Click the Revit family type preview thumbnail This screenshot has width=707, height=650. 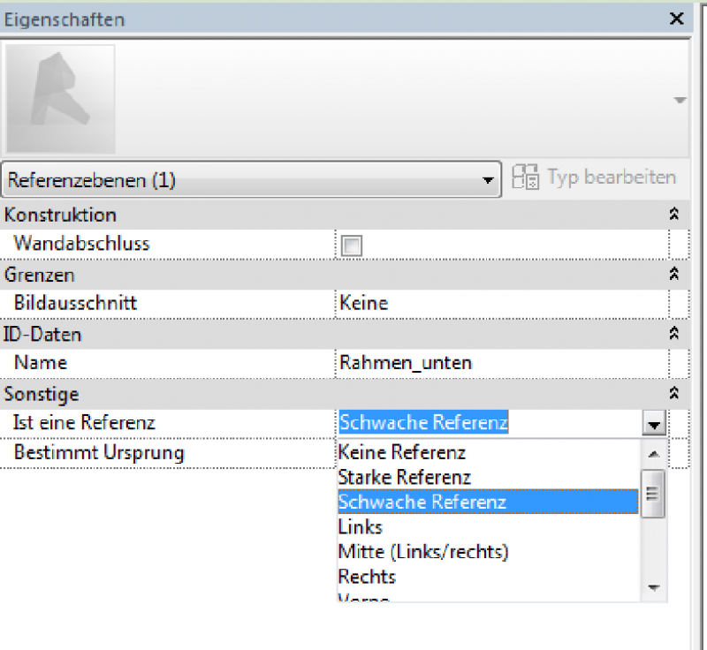click(60, 99)
